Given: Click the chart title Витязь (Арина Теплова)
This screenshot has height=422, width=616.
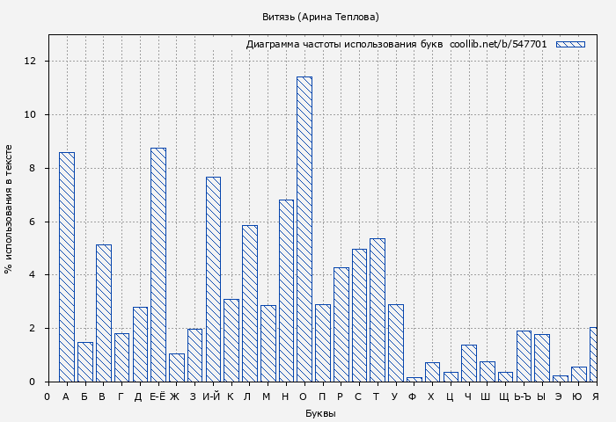Looking at the screenshot, I should (x=320, y=17).
